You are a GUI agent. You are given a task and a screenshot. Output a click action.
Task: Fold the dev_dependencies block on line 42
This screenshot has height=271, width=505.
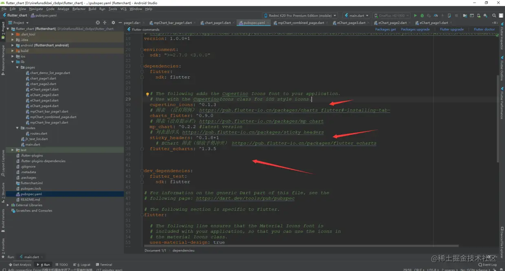click(142, 171)
